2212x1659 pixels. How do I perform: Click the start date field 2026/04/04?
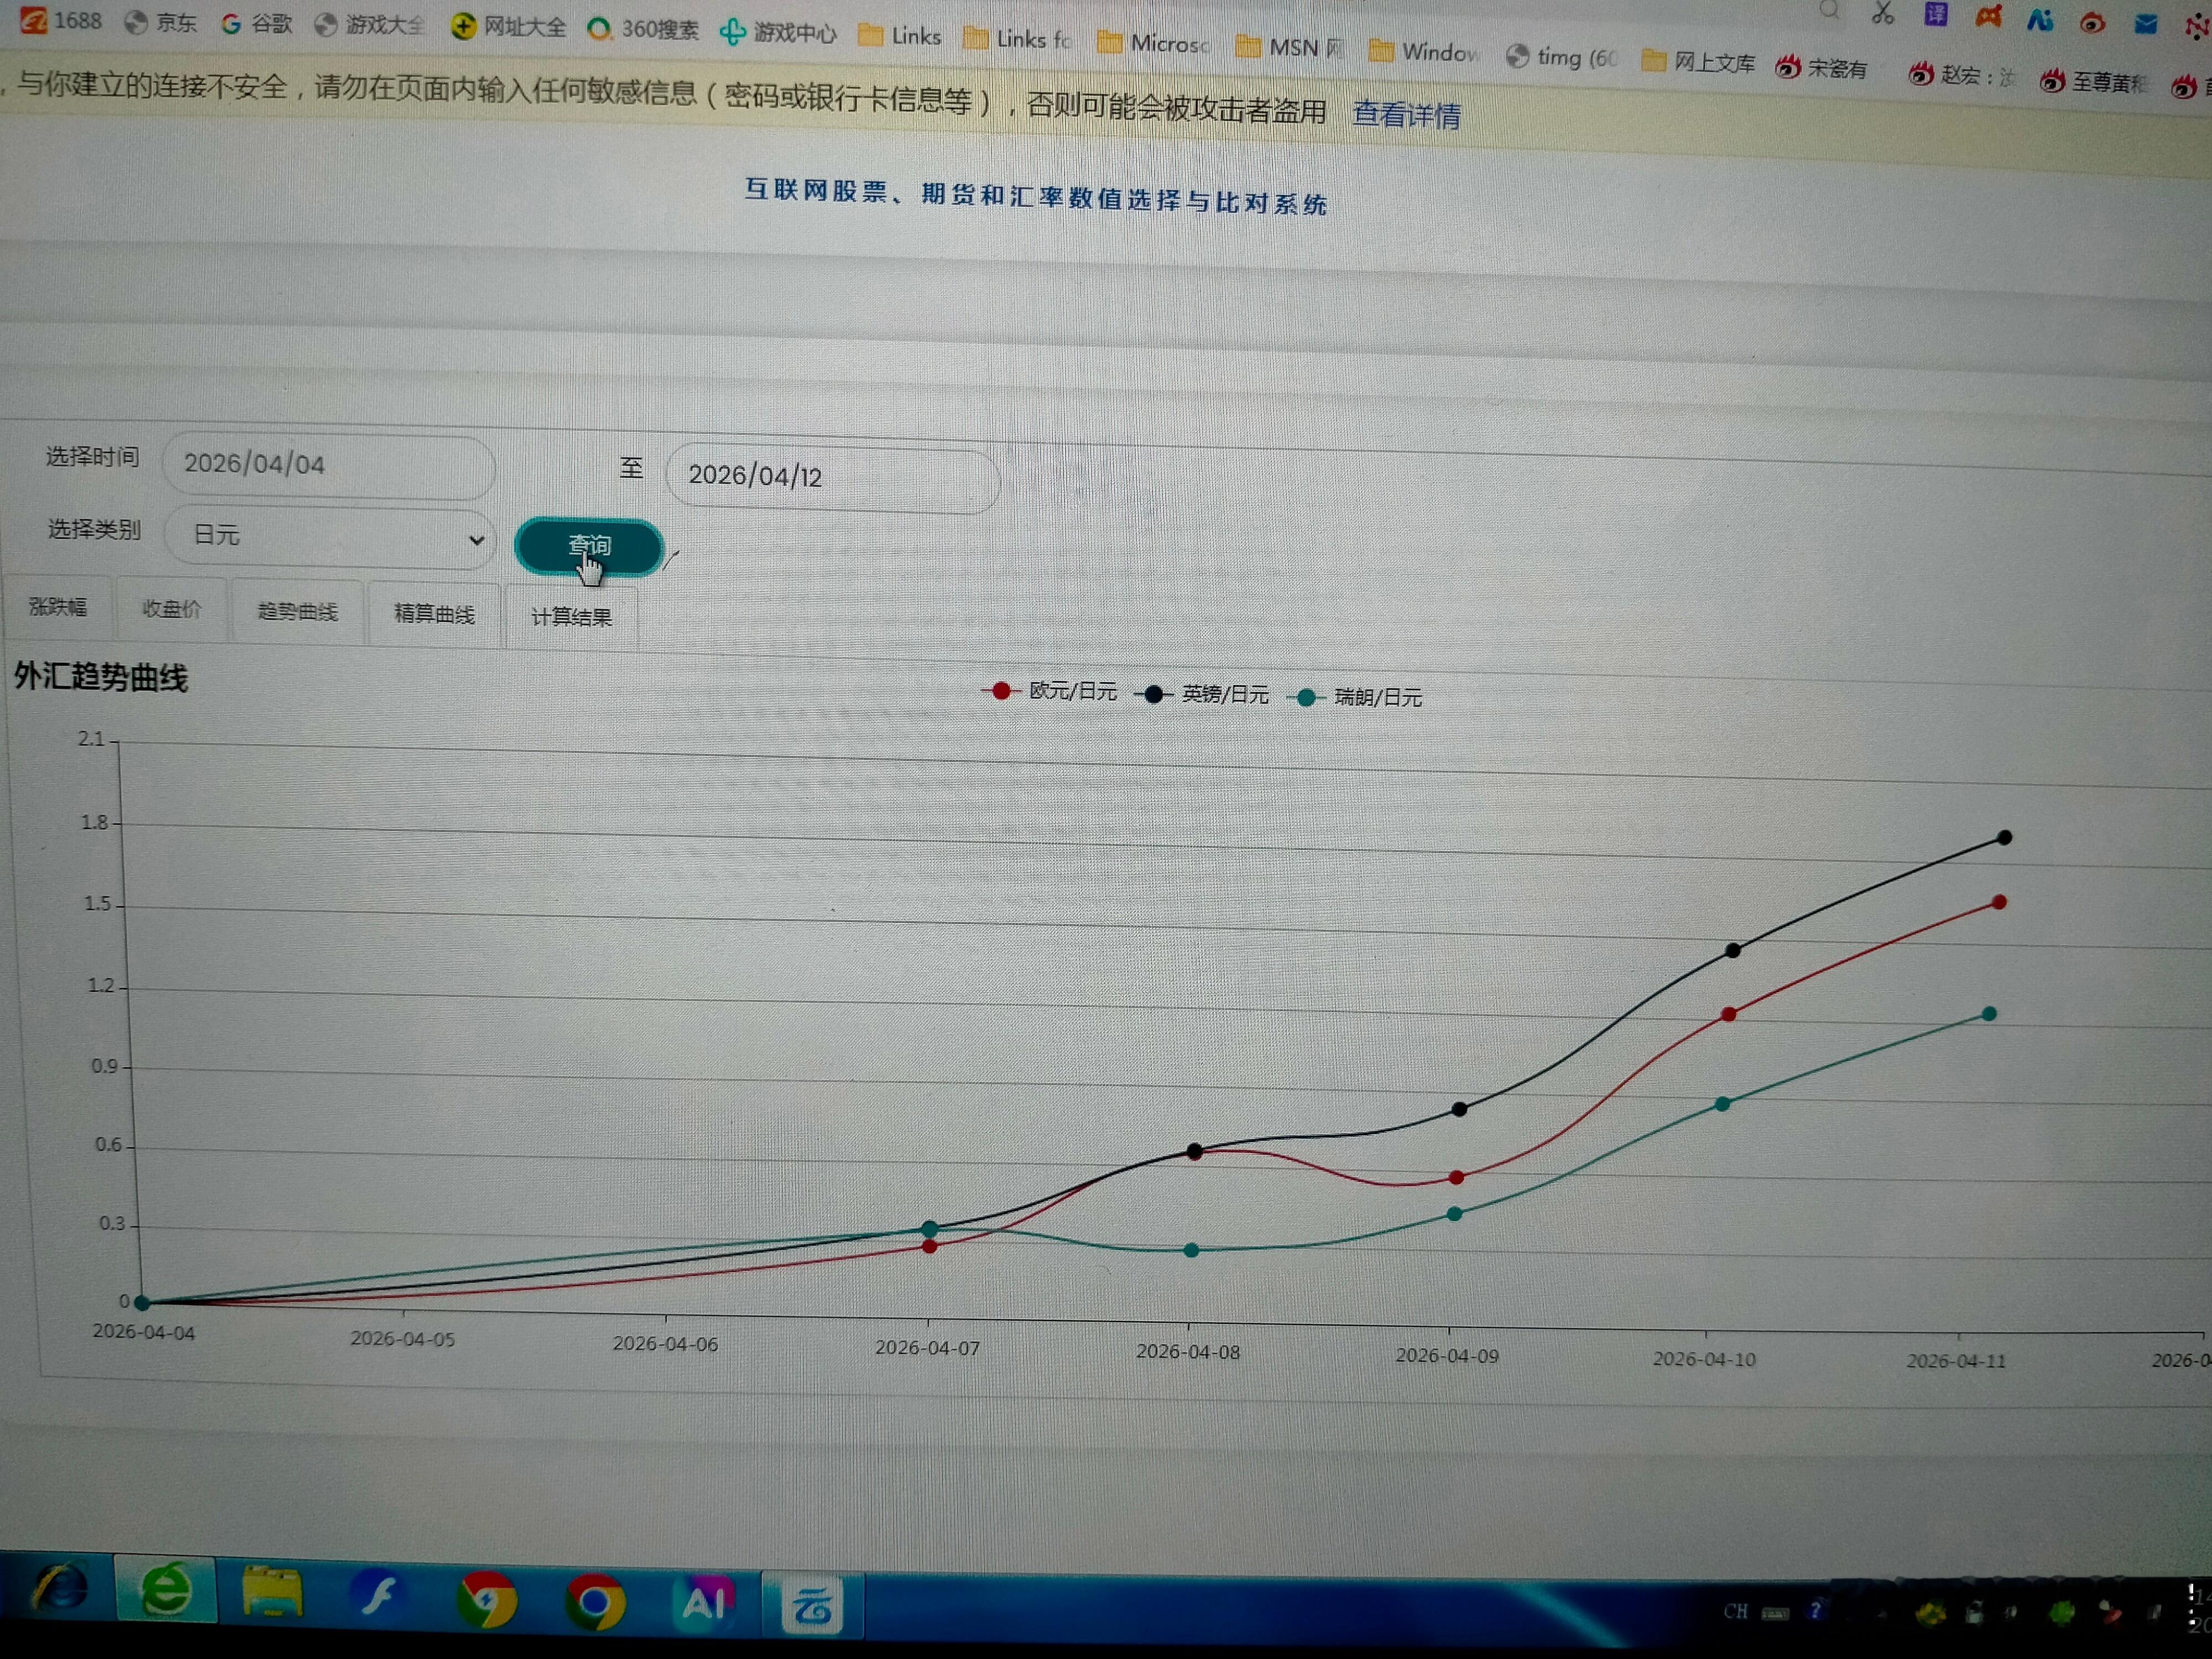click(329, 464)
